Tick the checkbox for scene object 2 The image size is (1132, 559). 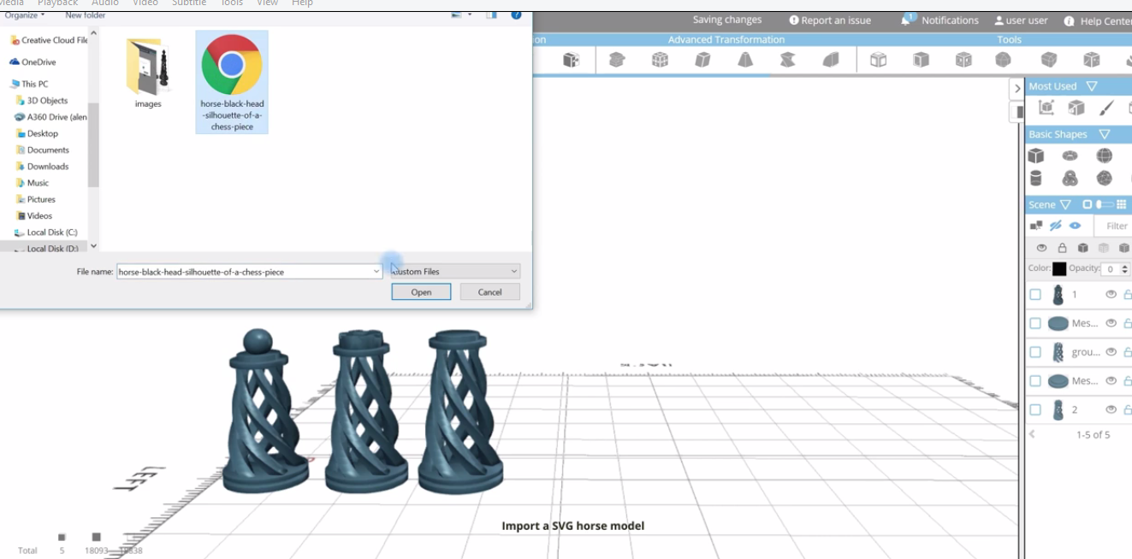tap(1035, 410)
